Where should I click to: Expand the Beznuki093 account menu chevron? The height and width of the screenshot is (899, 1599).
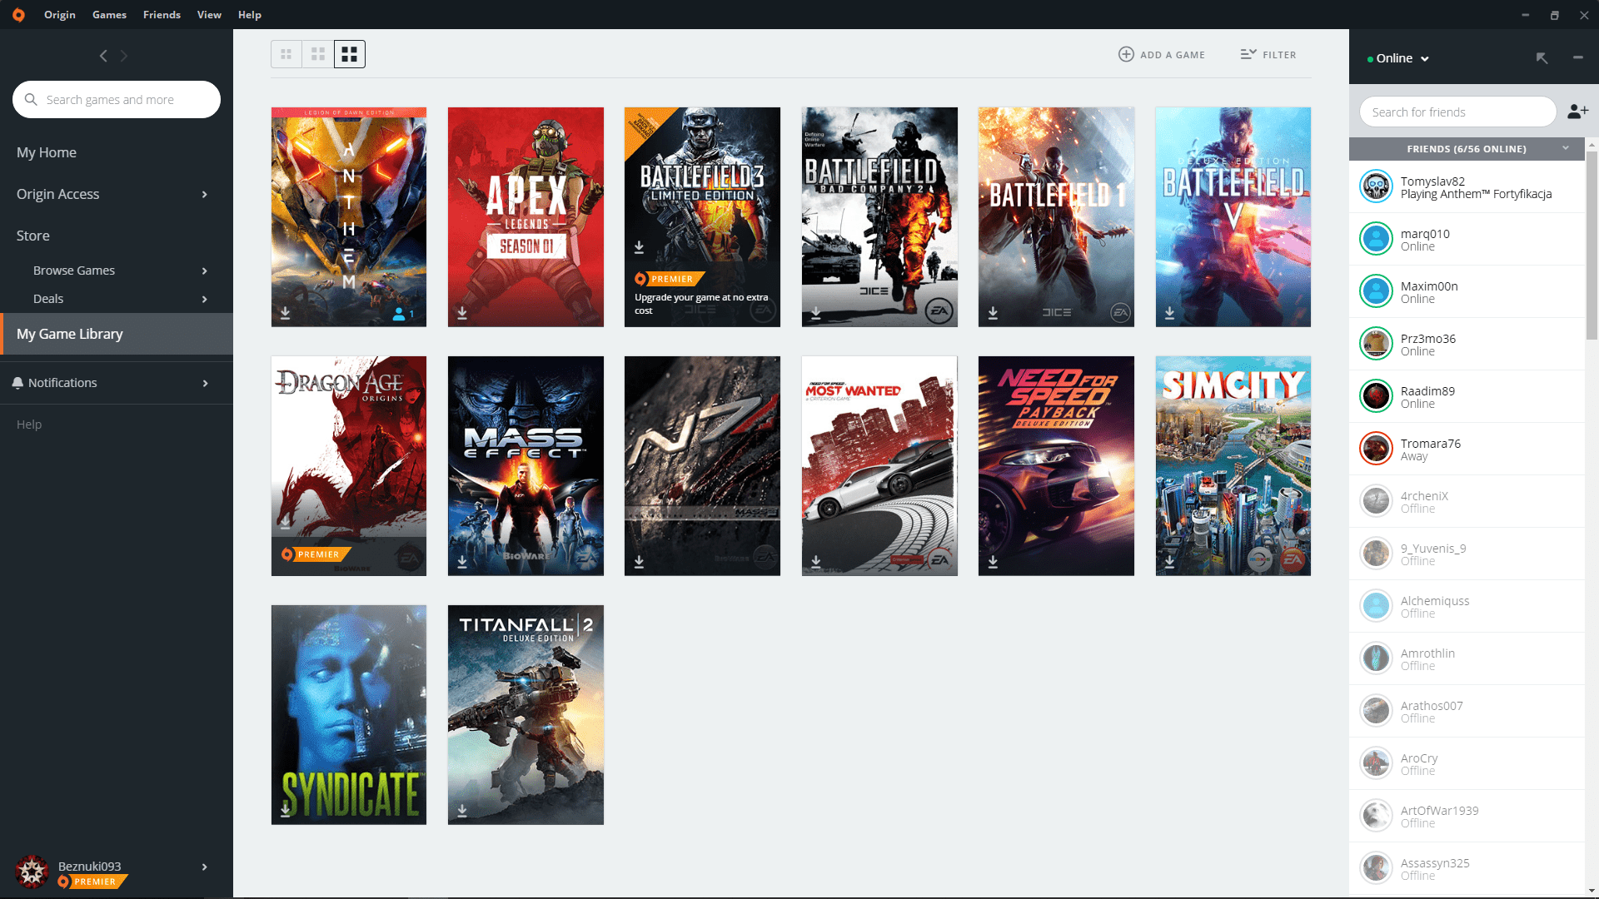point(204,867)
